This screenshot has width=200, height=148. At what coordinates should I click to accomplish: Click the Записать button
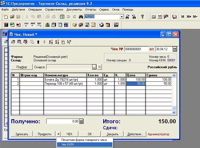coord(22,134)
